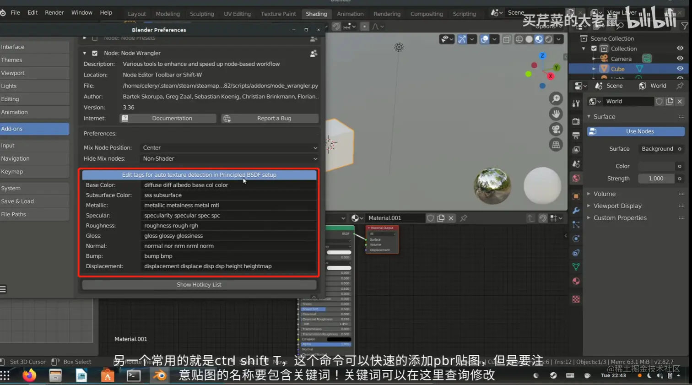Click the Show Hotkey List button
This screenshot has height=385, width=692.
199,285
